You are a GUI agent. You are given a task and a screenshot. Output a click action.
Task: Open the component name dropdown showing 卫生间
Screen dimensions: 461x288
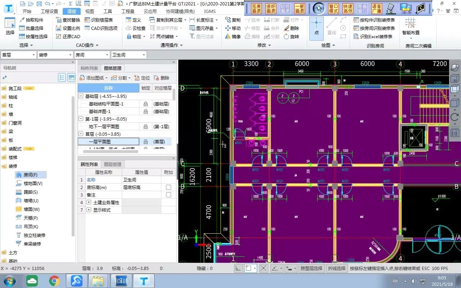[x=129, y=55]
